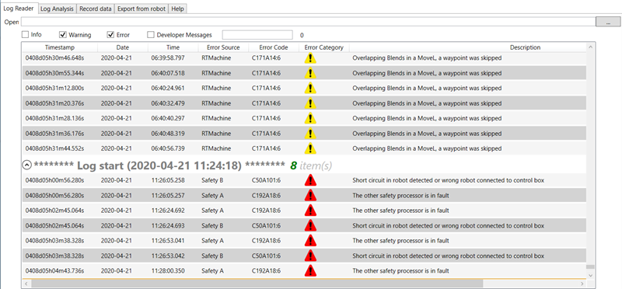Collapse the Log start 11:24:18 group
The height and width of the screenshot is (289, 622).
(26, 165)
